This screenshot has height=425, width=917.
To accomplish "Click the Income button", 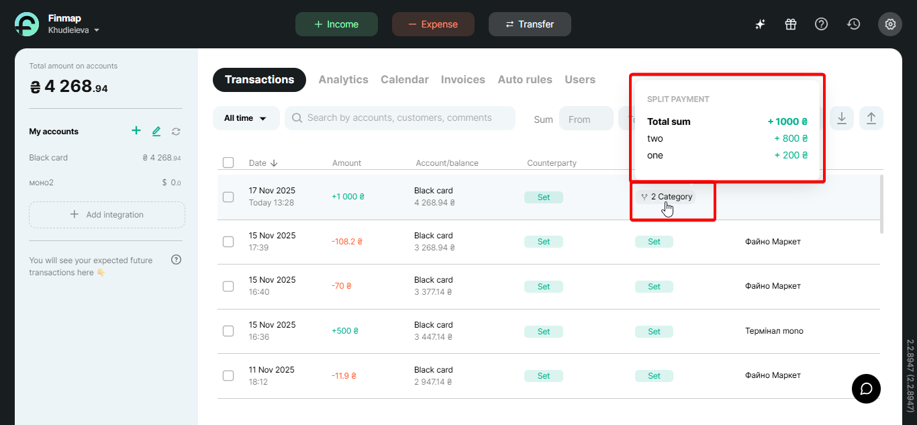I will pyautogui.click(x=336, y=24).
